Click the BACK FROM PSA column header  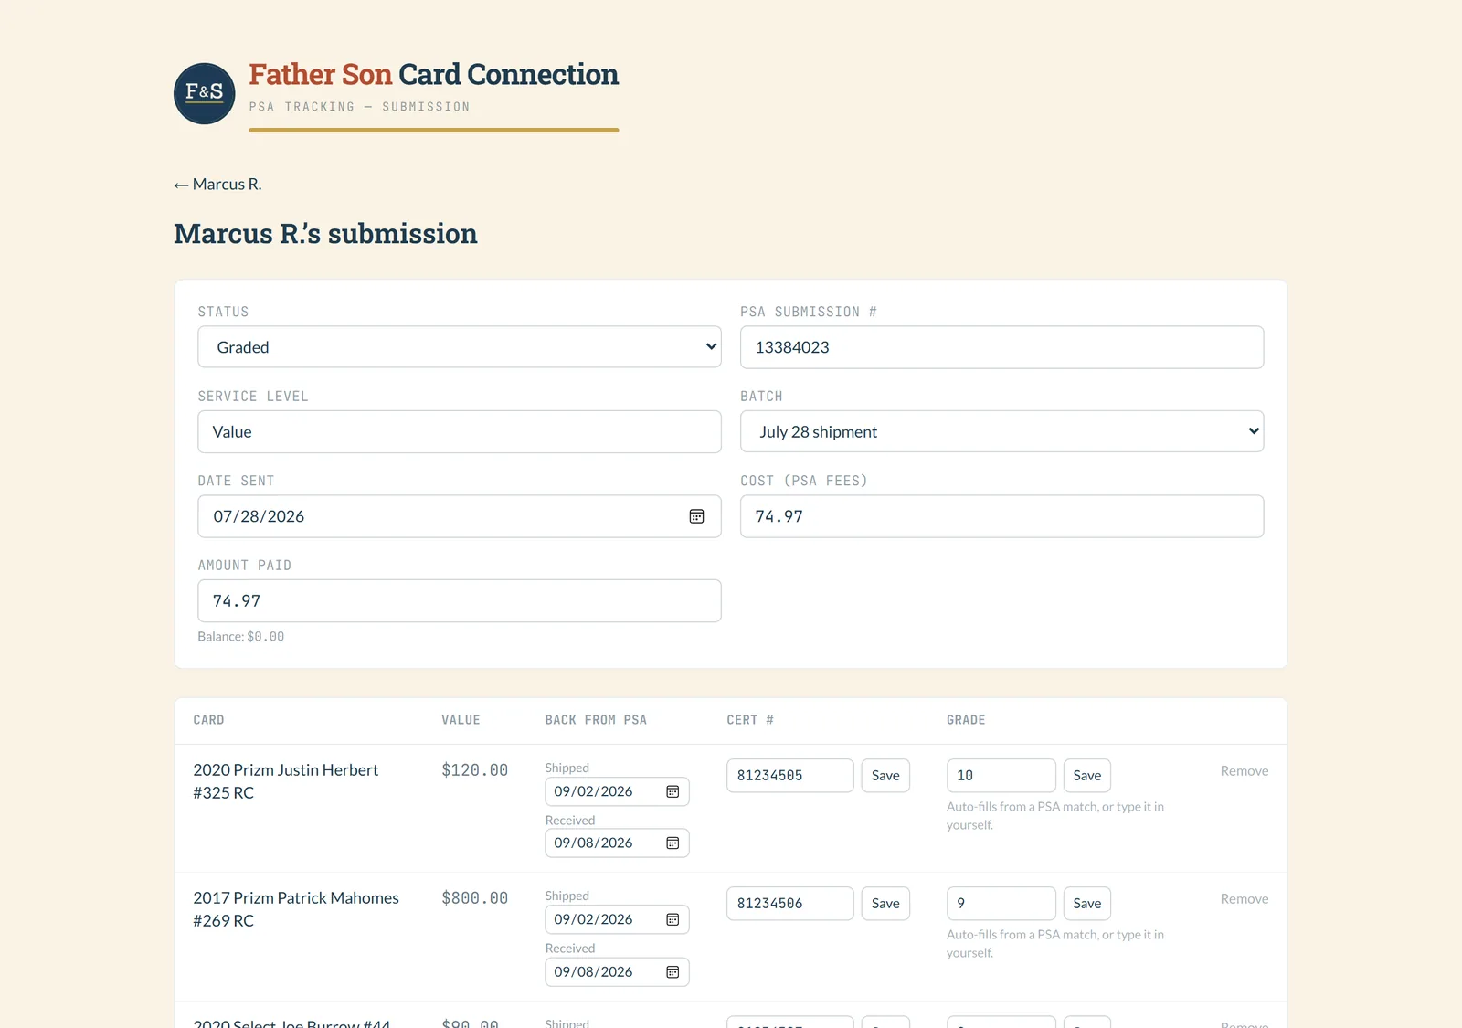pyautogui.click(x=596, y=720)
